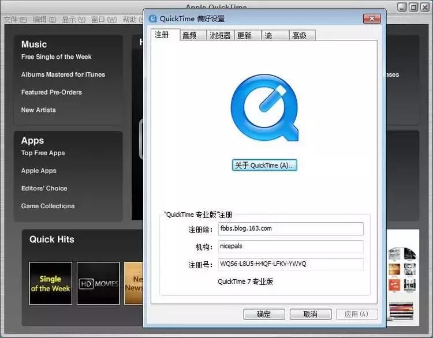Screen dimensions: 433x338
Task: Open 编辑 menu in Apple QuickTime window
Action: click(x=44, y=20)
